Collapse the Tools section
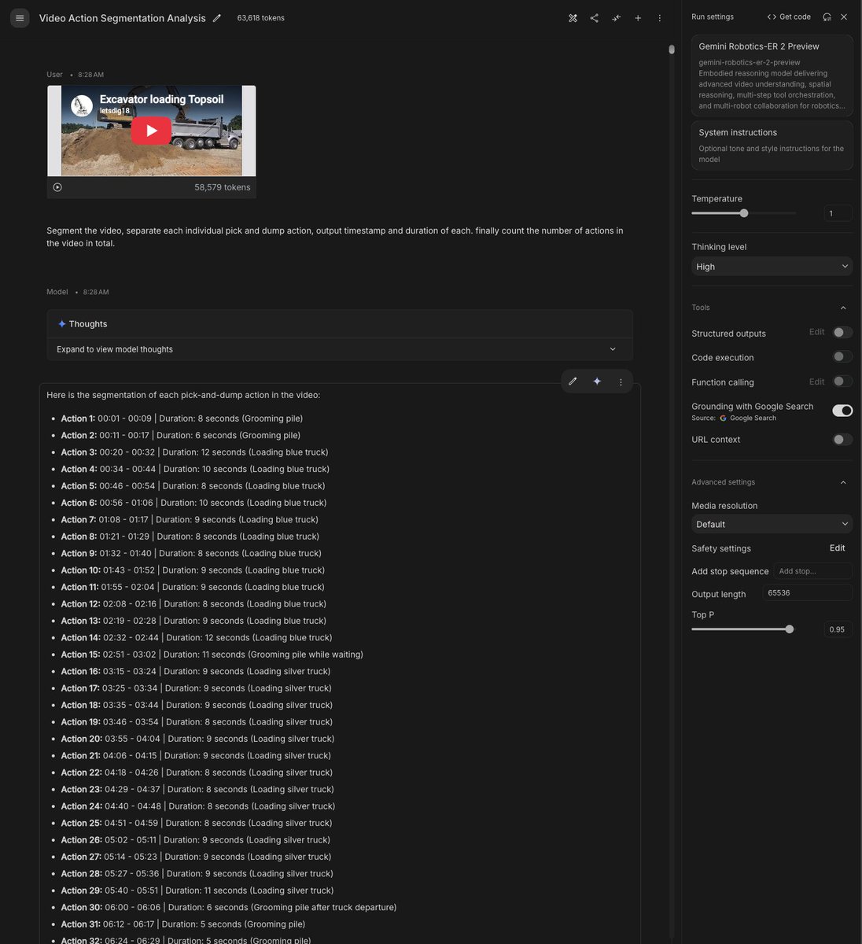The width and height of the screenshot is (862, 944). [843, 308]
